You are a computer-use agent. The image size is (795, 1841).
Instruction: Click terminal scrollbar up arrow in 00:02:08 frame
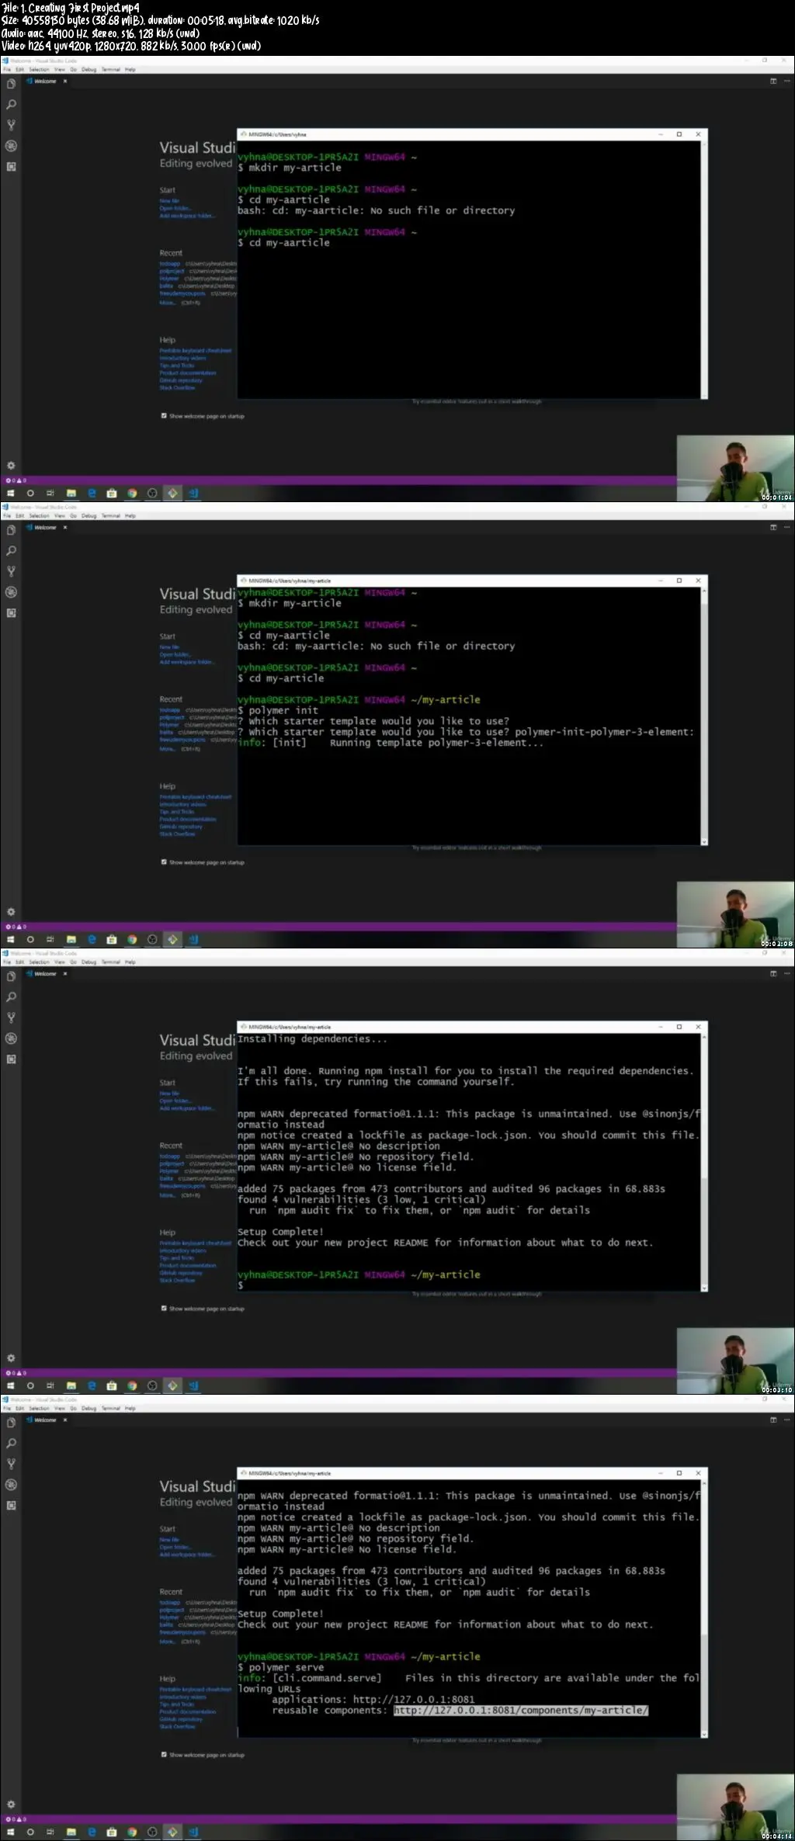[x=704, y=591]
